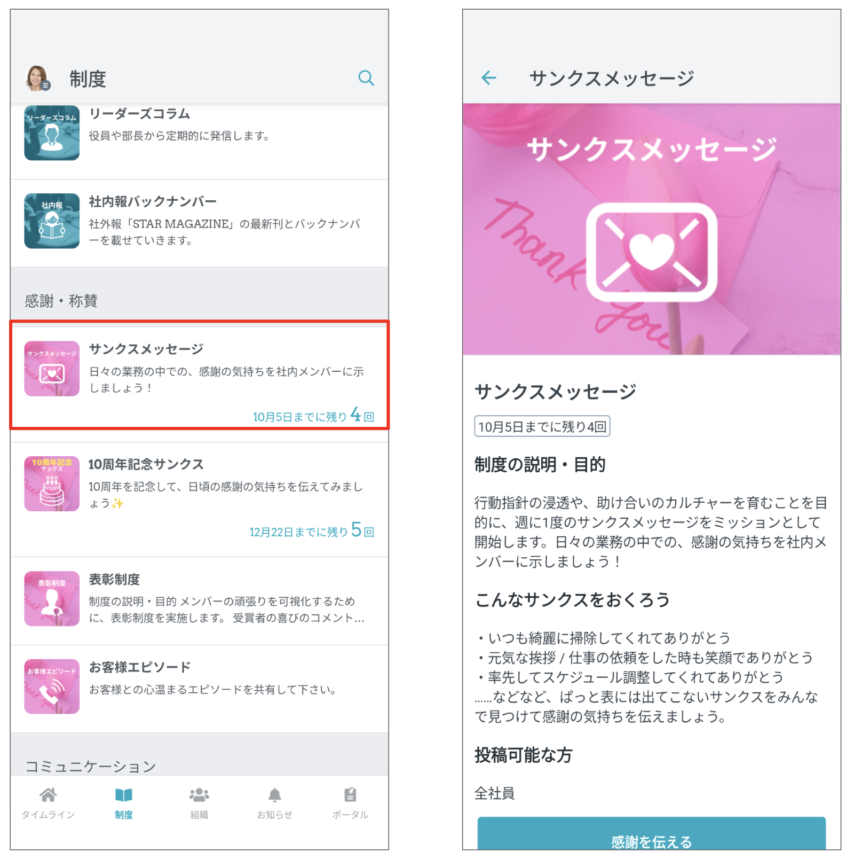Tap the お客様エピソード phone icon
Screen dimensions: 854x859
[52, 686]
